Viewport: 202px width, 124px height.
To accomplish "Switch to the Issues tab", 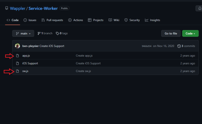I will coord(30,20).
